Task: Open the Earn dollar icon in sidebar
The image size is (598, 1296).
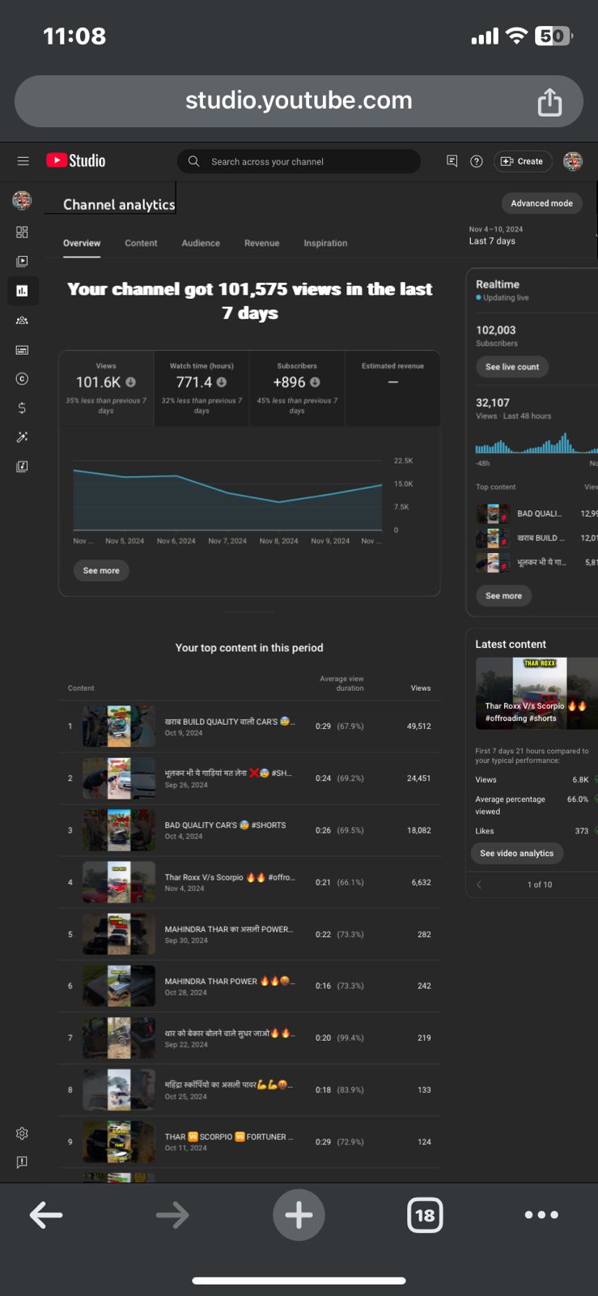Action: (22, 407)
